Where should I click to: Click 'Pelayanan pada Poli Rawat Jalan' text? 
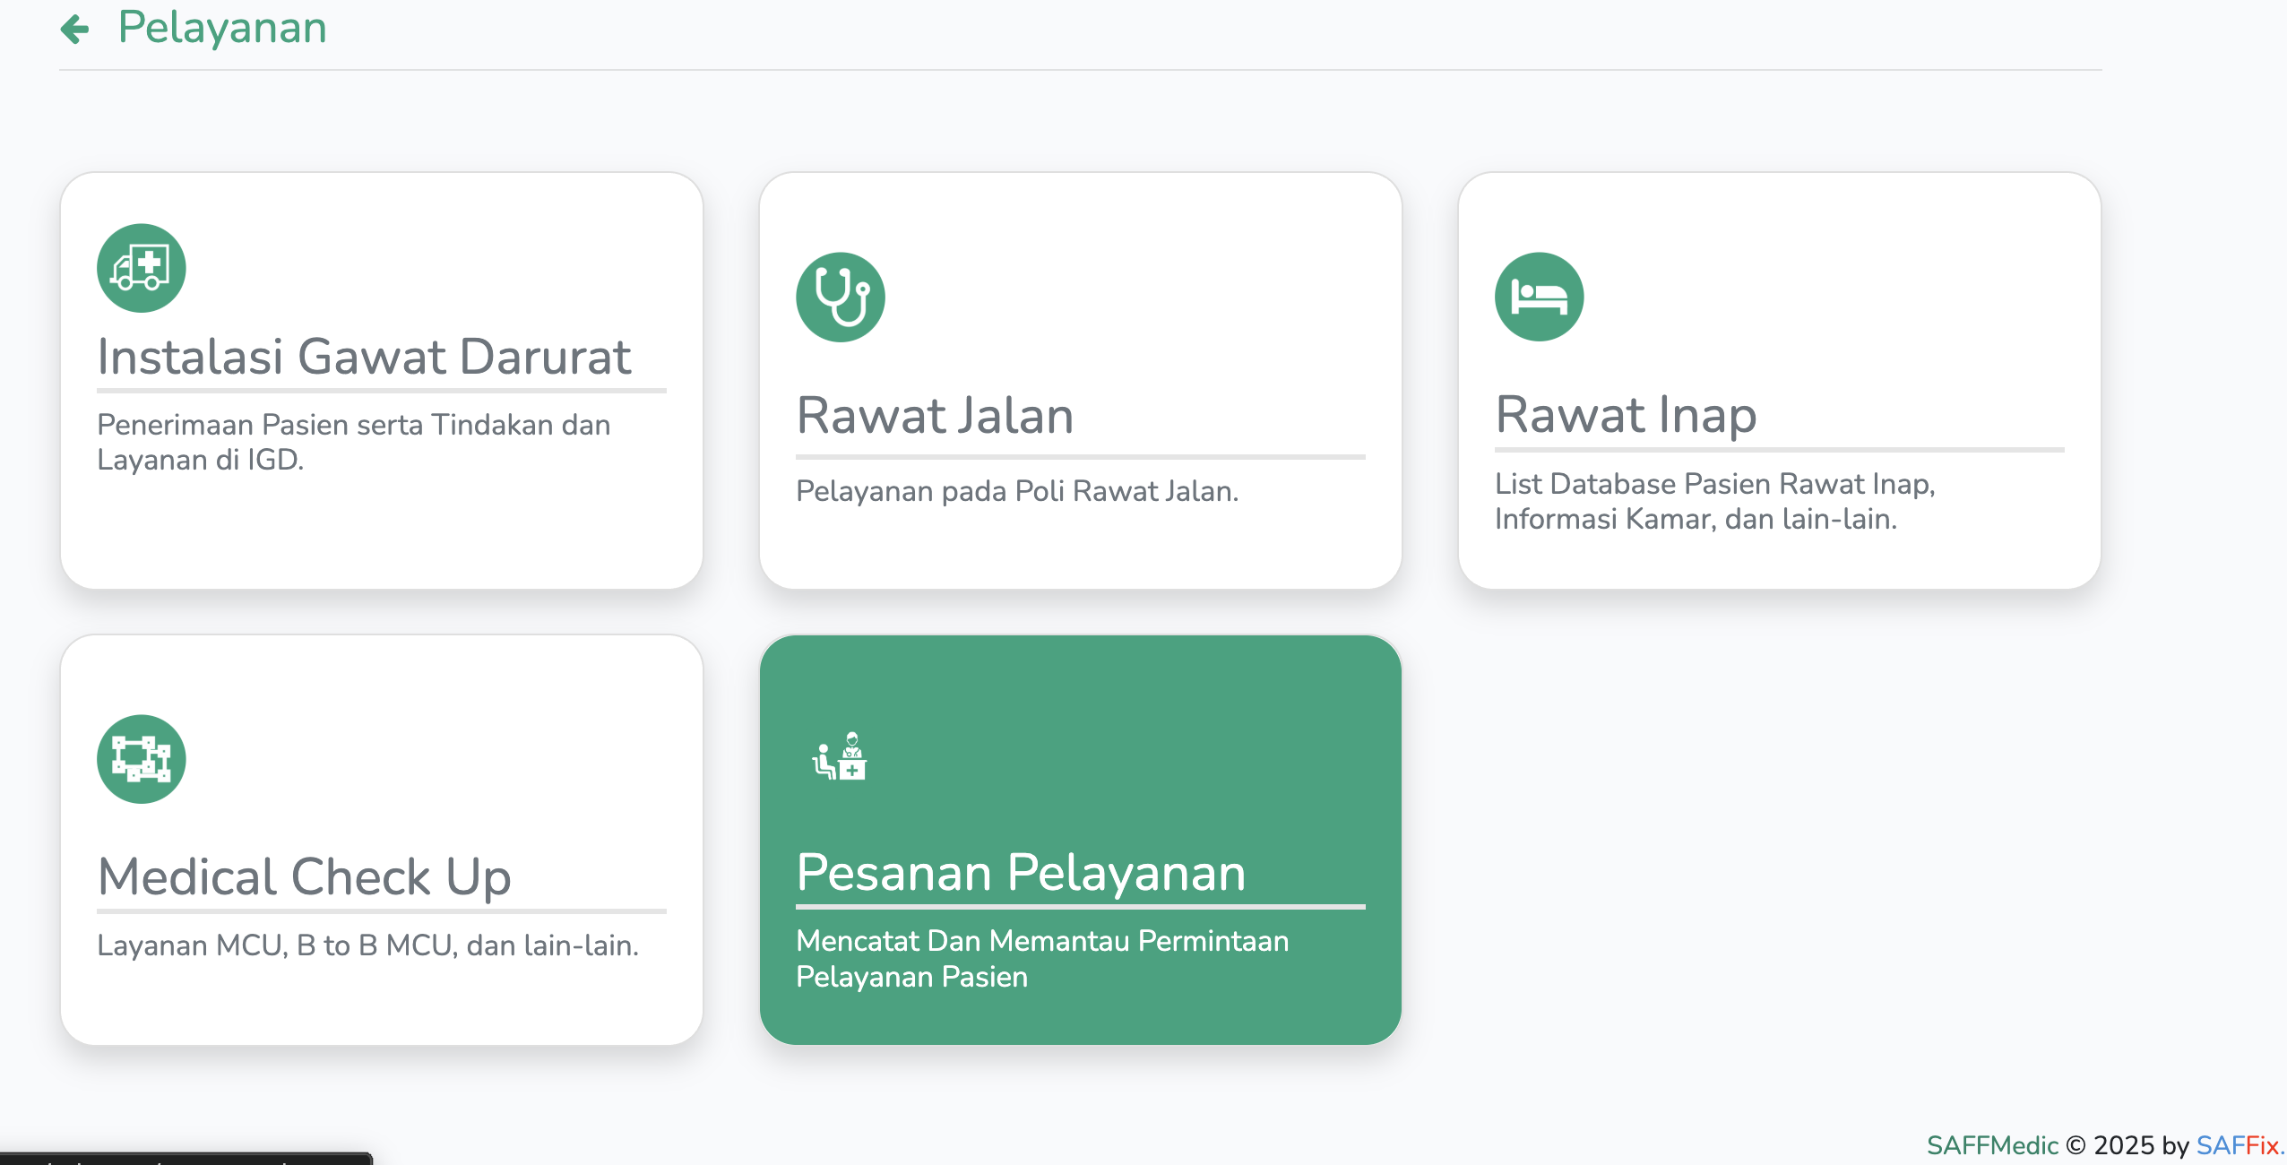click(x=1017, y=491)
